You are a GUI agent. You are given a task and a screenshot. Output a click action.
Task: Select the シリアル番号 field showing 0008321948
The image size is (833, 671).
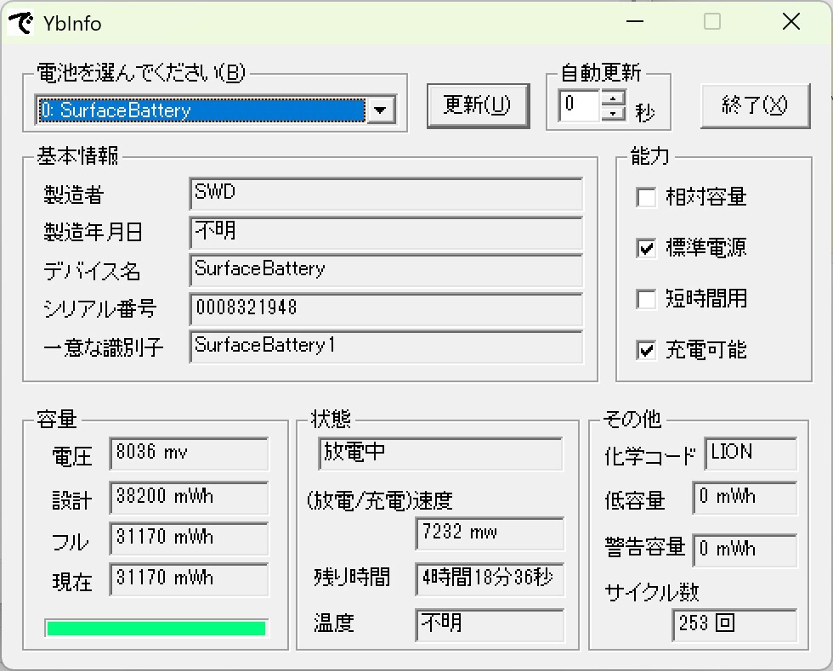387,309
